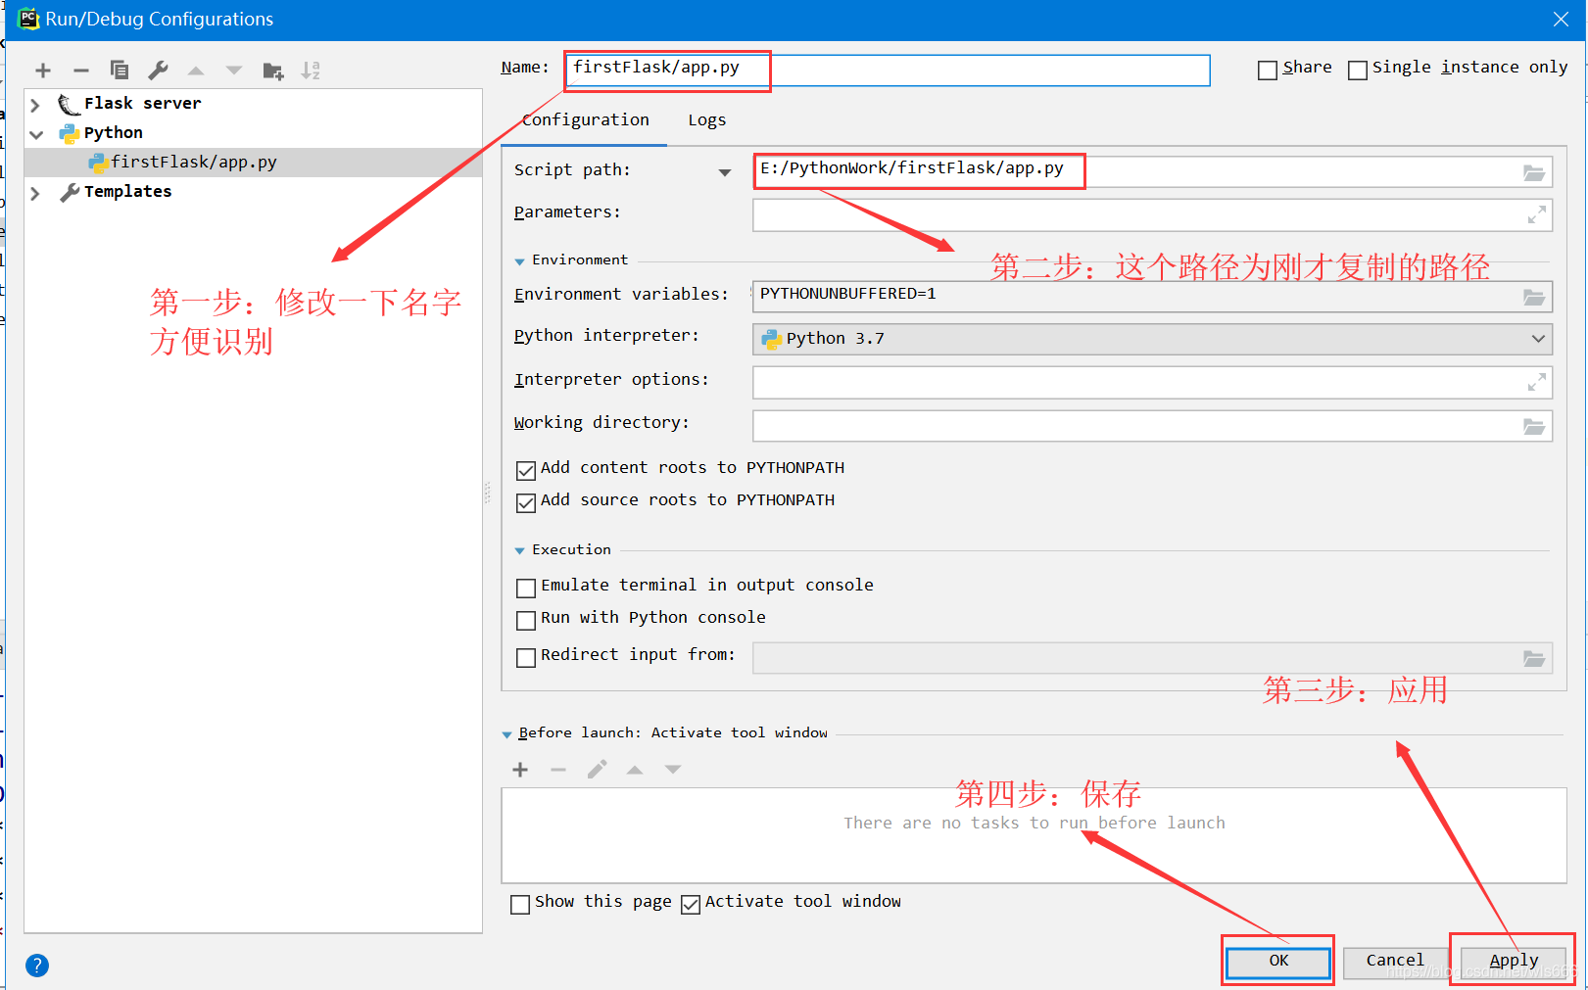Create a new configuration folder
This screenshot has height=990, width=1588.
tap(273, 71)
